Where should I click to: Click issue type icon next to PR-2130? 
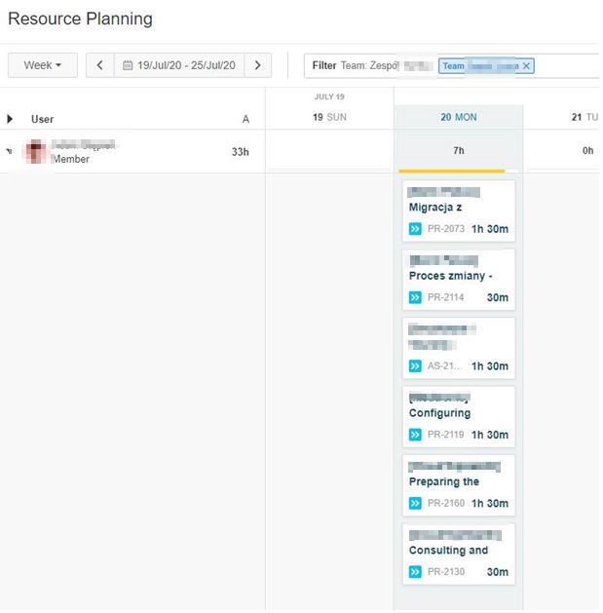(416, 572)
